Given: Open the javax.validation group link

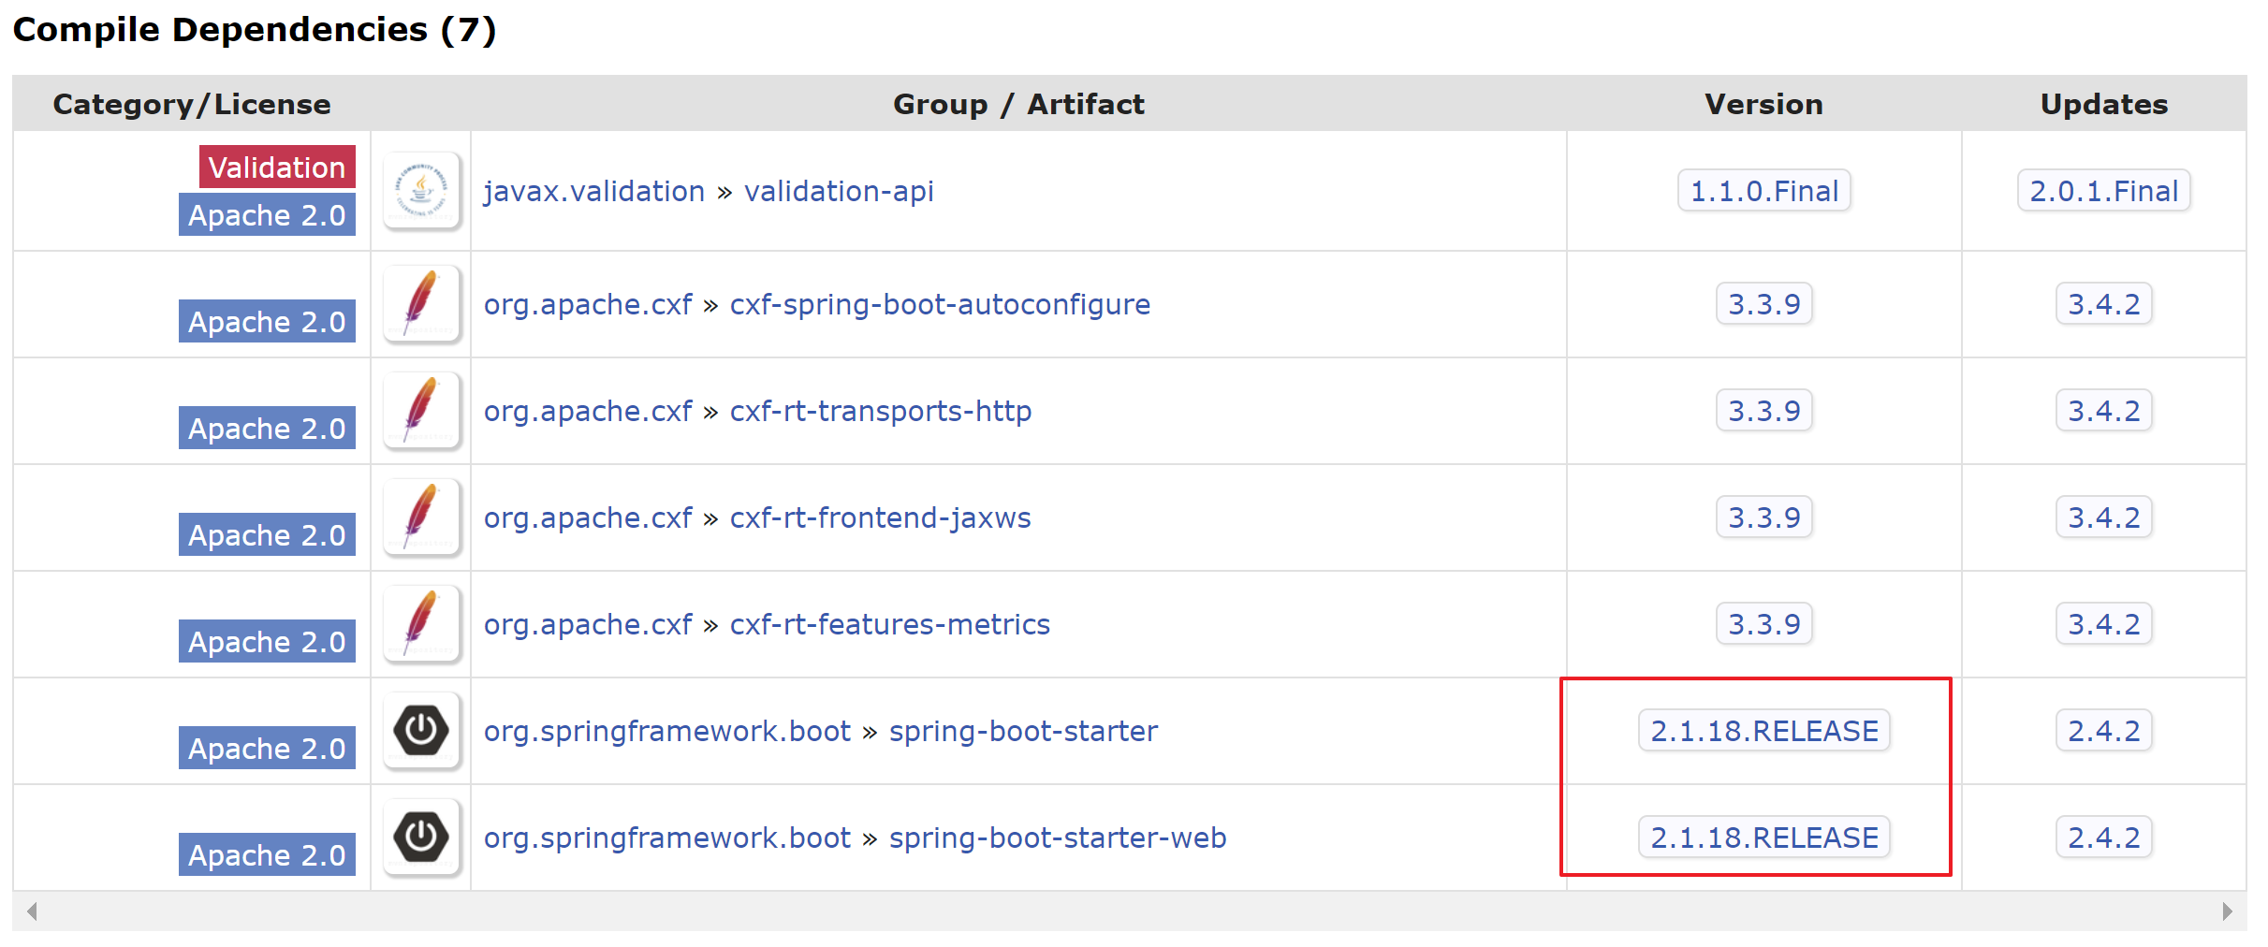Looking at the screenshot, I should 593,191.
